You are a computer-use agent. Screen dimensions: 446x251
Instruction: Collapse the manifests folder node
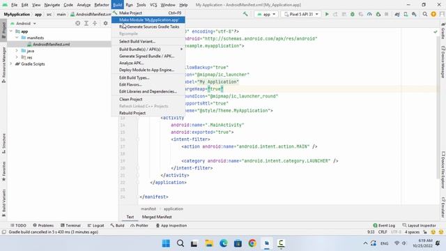pos(17,38)
